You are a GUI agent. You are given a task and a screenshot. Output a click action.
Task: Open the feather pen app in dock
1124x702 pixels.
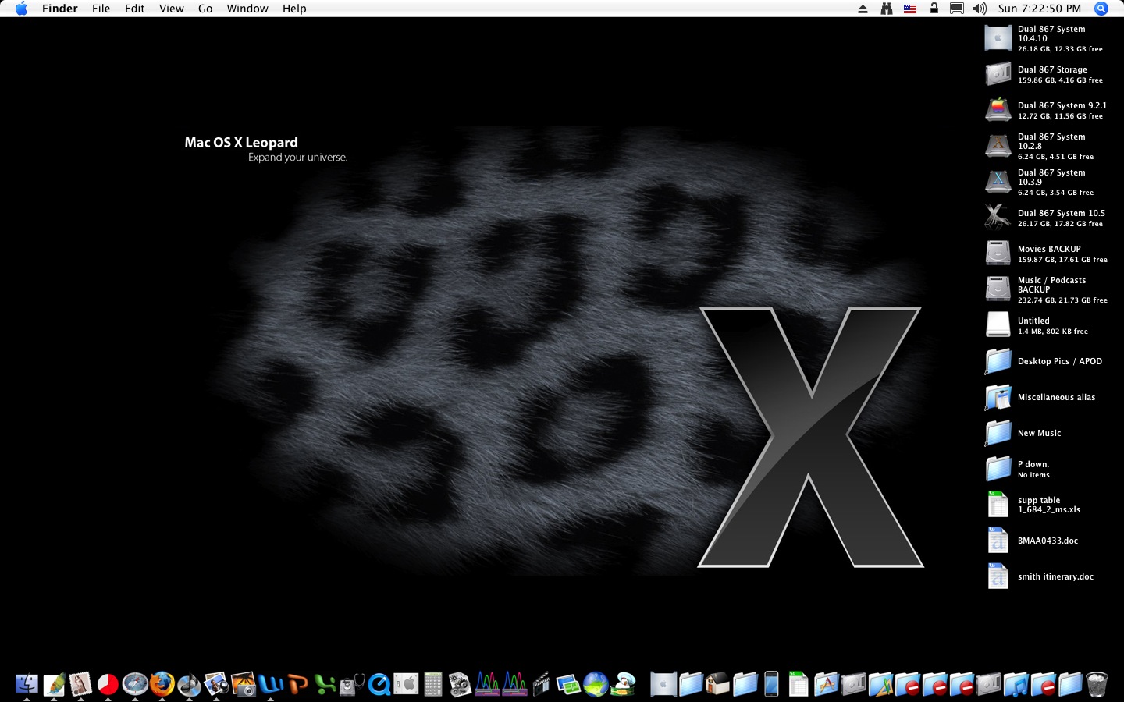coord(54,684)
